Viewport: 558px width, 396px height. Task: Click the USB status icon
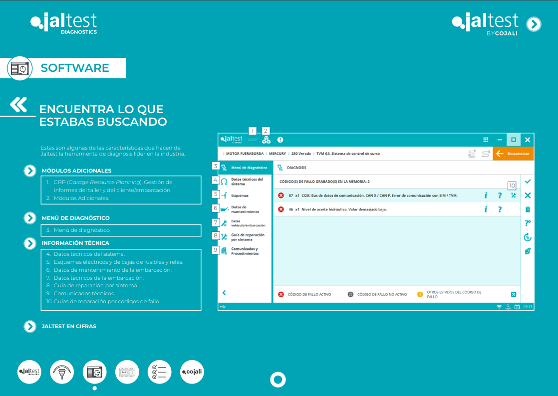223,307
